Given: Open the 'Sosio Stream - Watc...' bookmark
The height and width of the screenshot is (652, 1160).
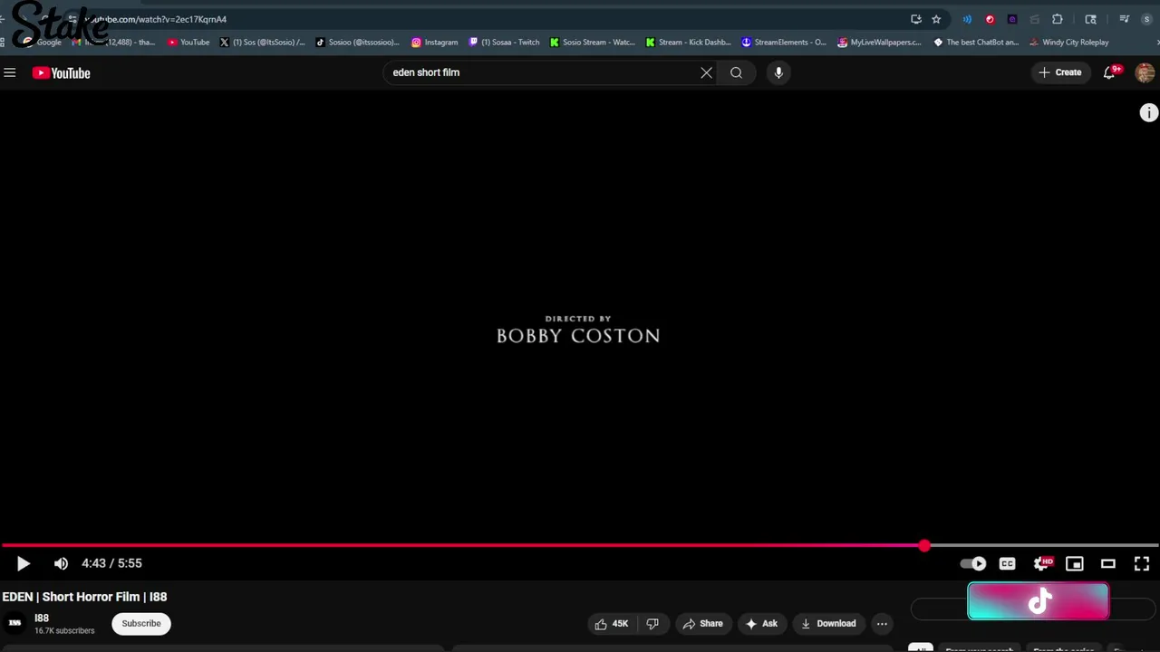Looking at the screenshot, I should [x=593, y=42].
